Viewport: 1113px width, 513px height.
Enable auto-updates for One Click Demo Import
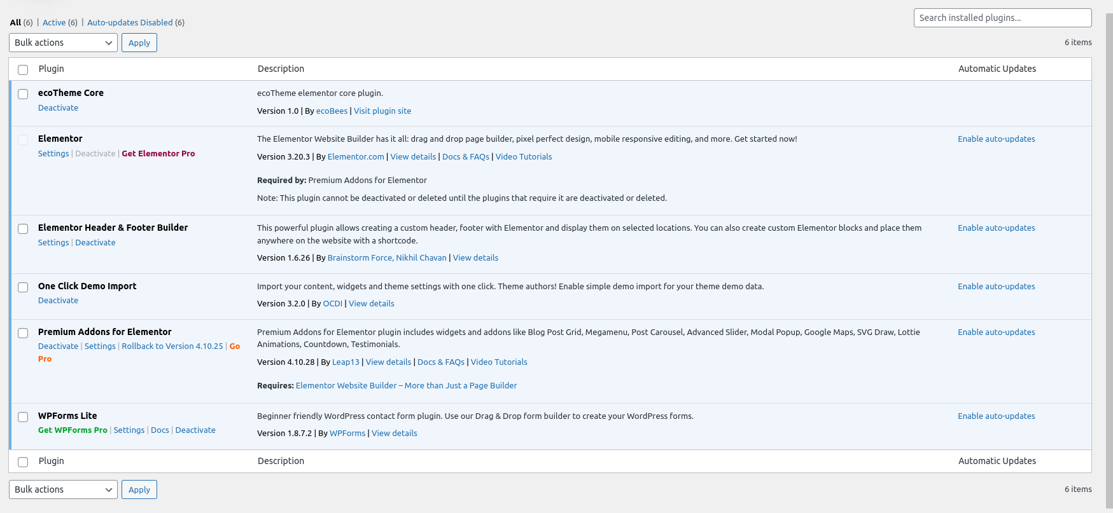997,286
